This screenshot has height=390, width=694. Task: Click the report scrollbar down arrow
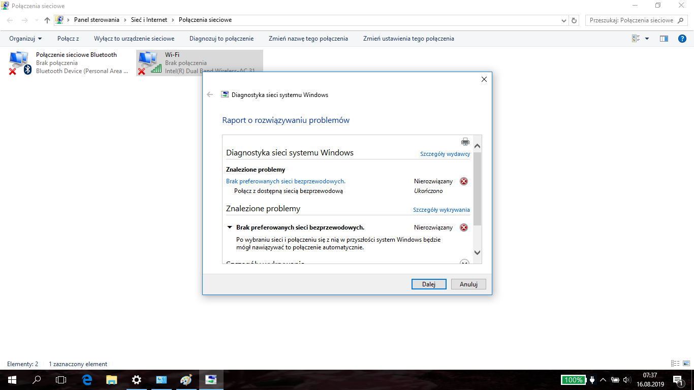(x=477, y=252)
